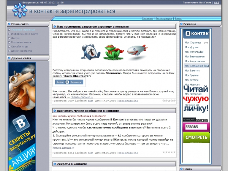This screenshot has height=171, width=228.
Task: Click 'Мои Заметки' in the ad banner
Action: coord(192,71)
